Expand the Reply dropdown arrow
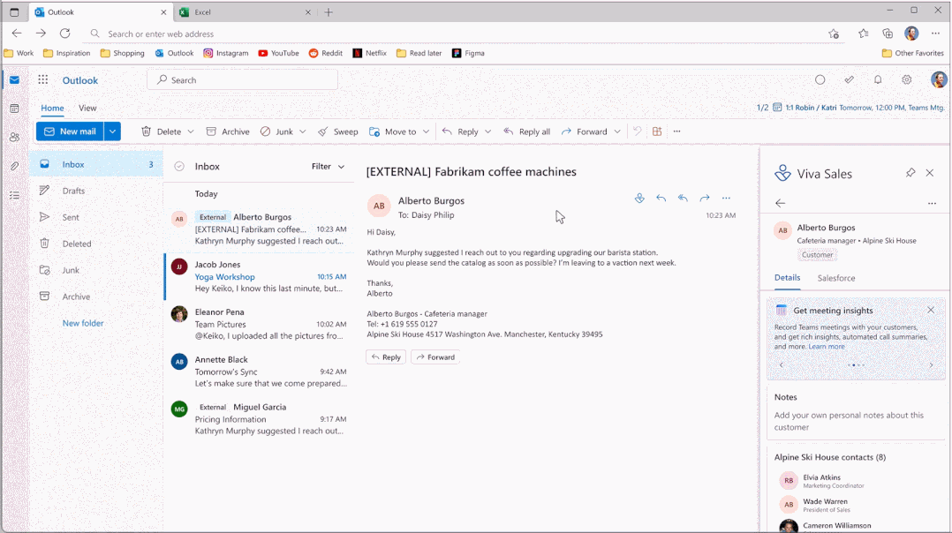The width and height of the screenshot is (952, 533). pos(488,131)
